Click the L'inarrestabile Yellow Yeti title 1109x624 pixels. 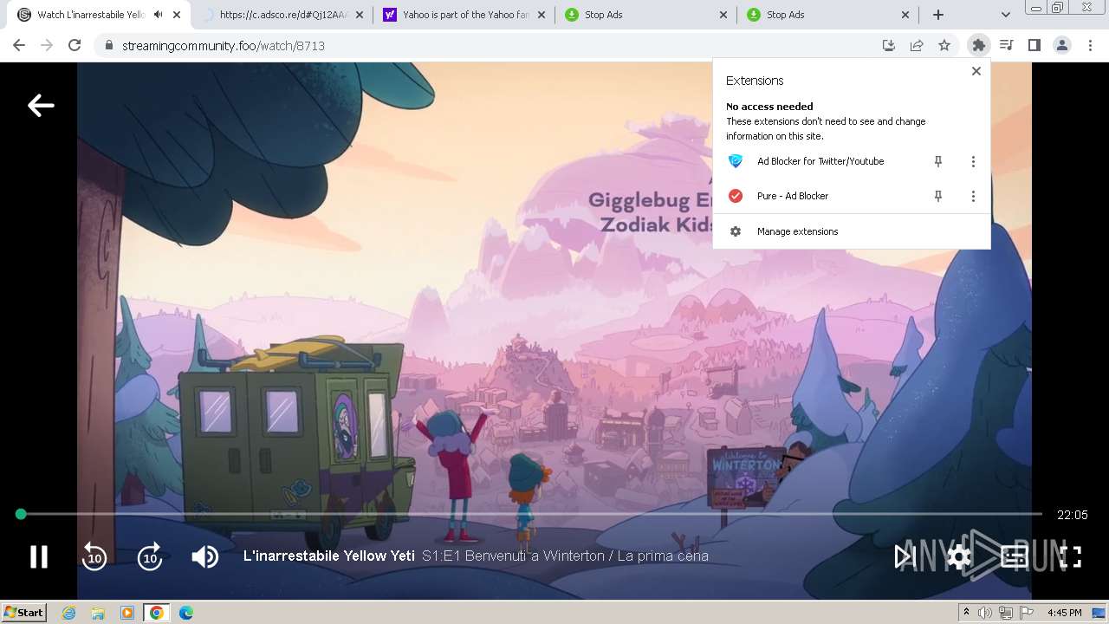(329, 556)
